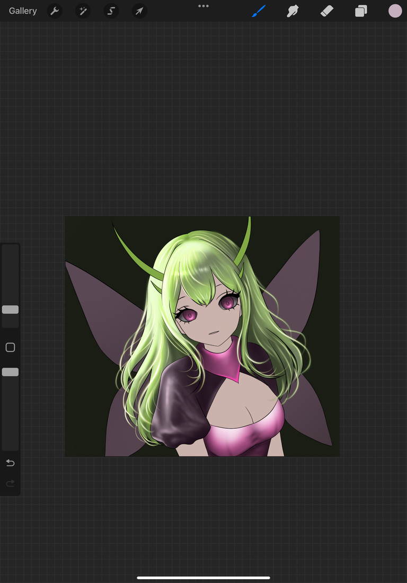Select the Eraser tool

[327, 11]
